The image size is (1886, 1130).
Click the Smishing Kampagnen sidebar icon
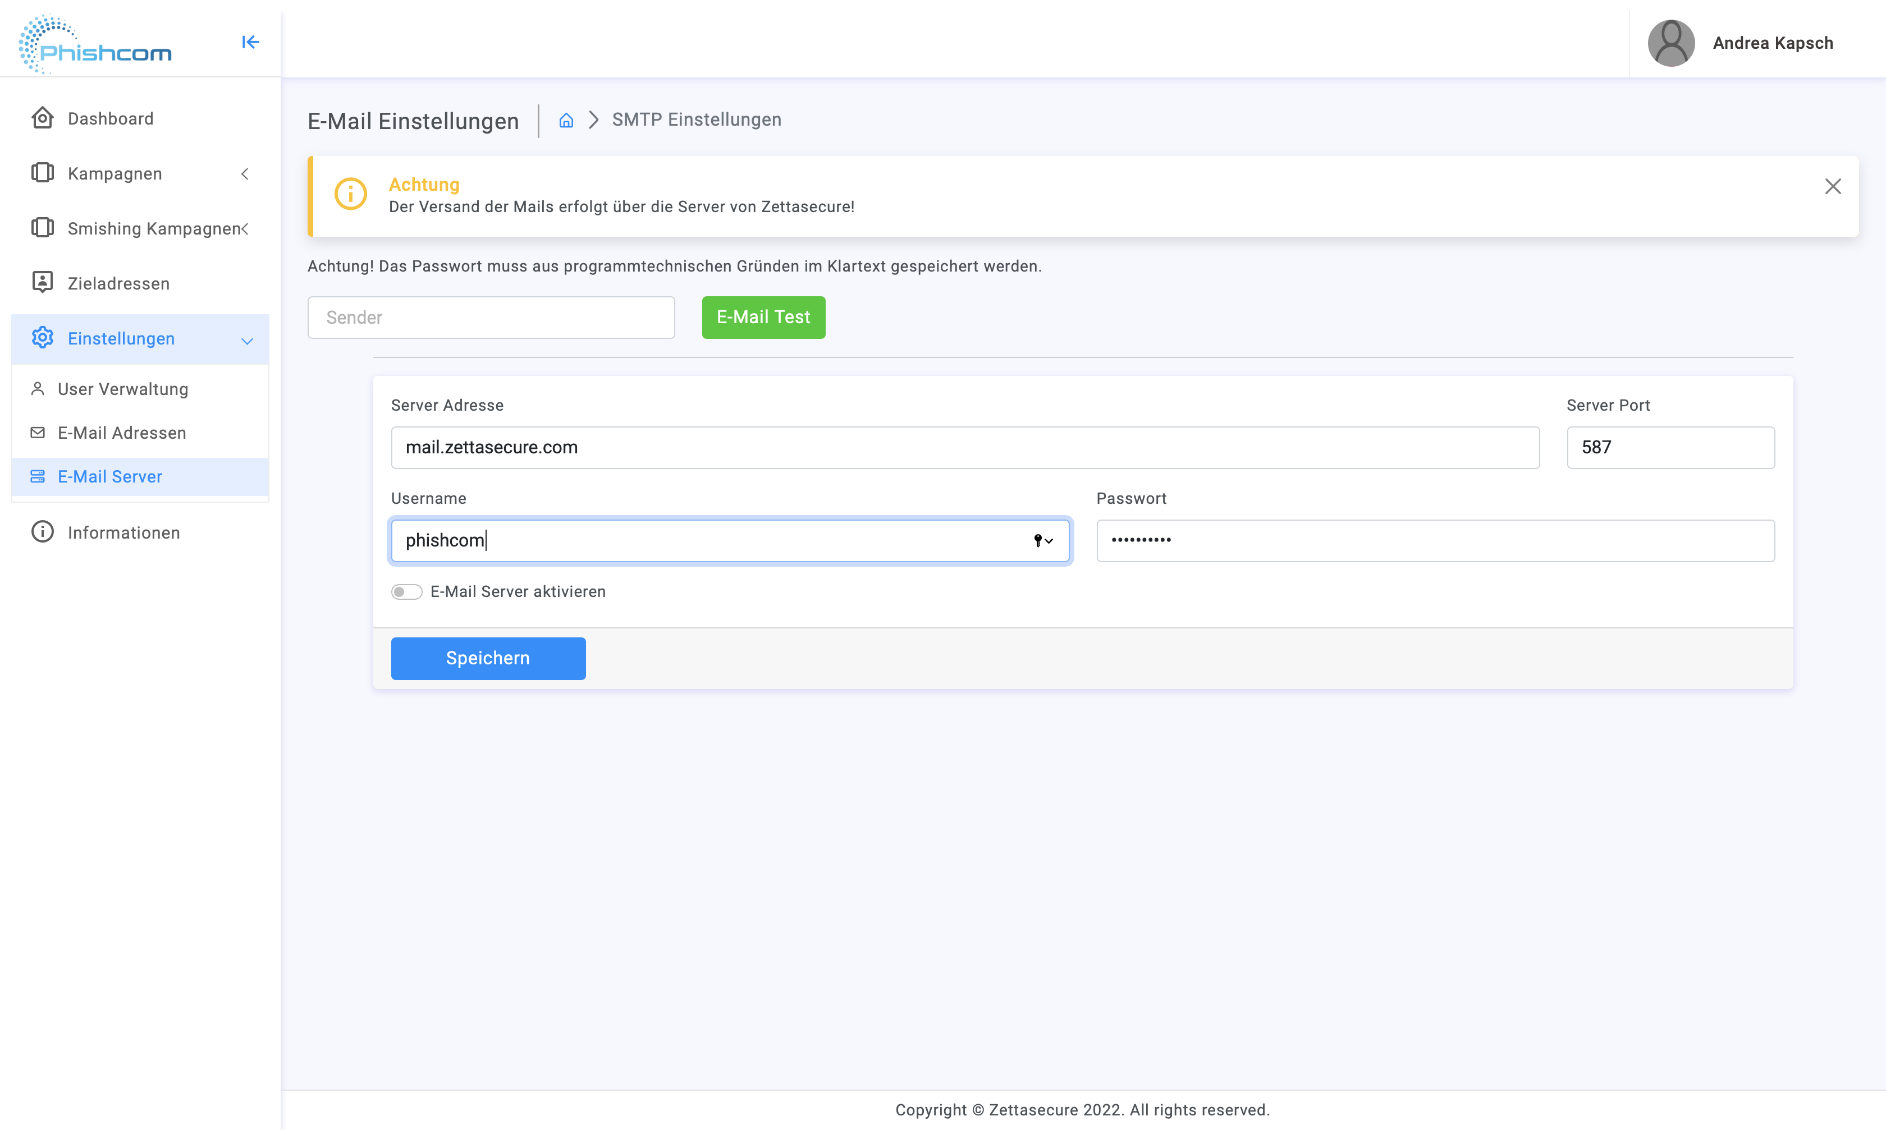coord(43,228)
